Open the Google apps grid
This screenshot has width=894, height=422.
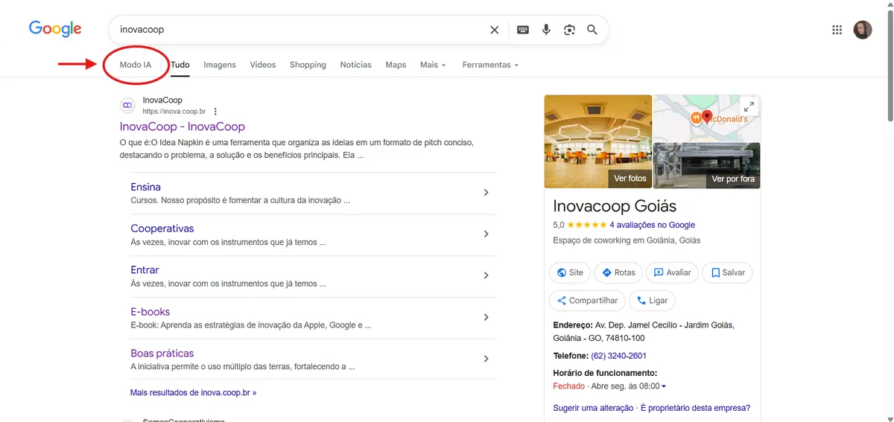click(837, 30)
